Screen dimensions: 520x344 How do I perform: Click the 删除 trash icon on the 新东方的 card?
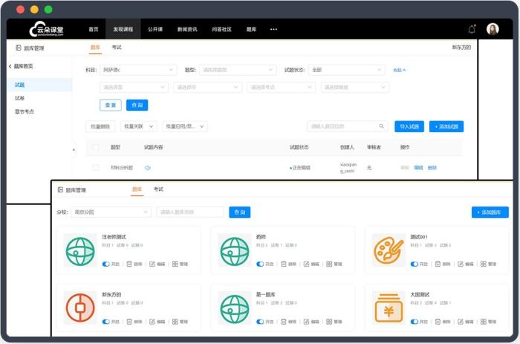click(129, 322)
